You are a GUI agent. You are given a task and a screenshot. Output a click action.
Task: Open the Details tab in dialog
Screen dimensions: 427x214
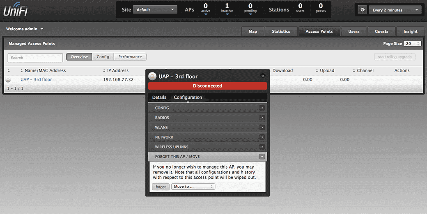159,97
